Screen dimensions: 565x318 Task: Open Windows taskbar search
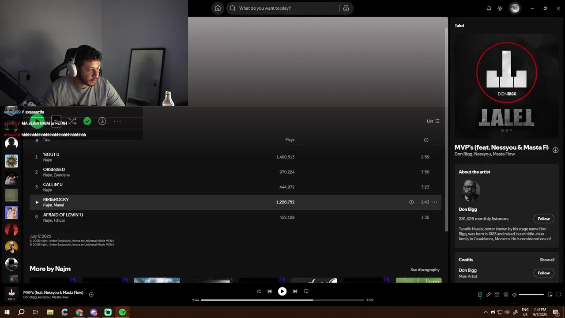[21, 312]
